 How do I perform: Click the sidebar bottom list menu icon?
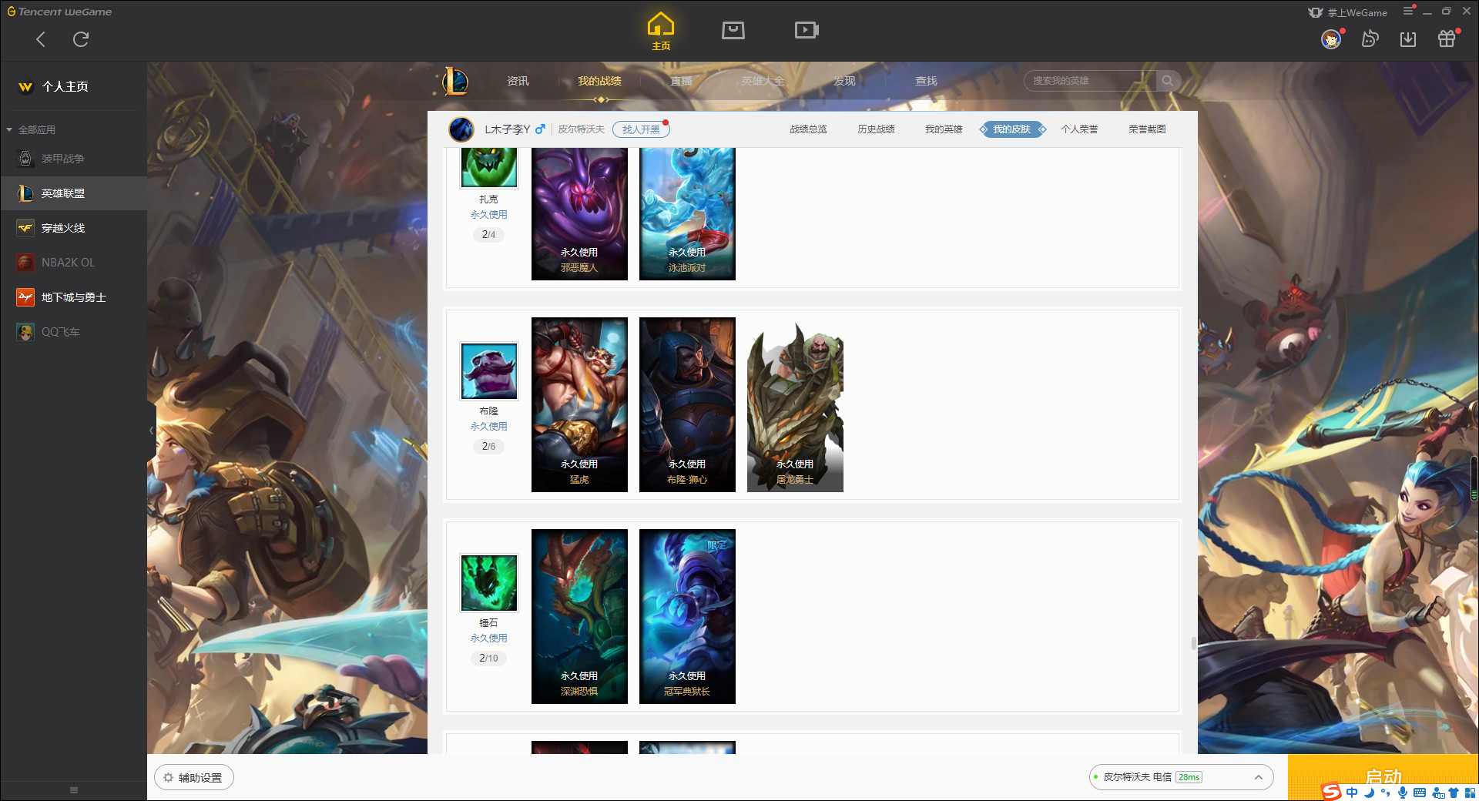(x=74, y=790)
